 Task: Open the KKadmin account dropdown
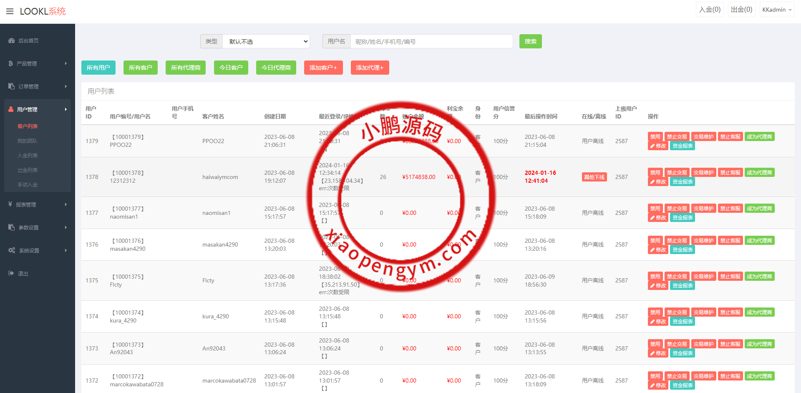click(776, 10)
